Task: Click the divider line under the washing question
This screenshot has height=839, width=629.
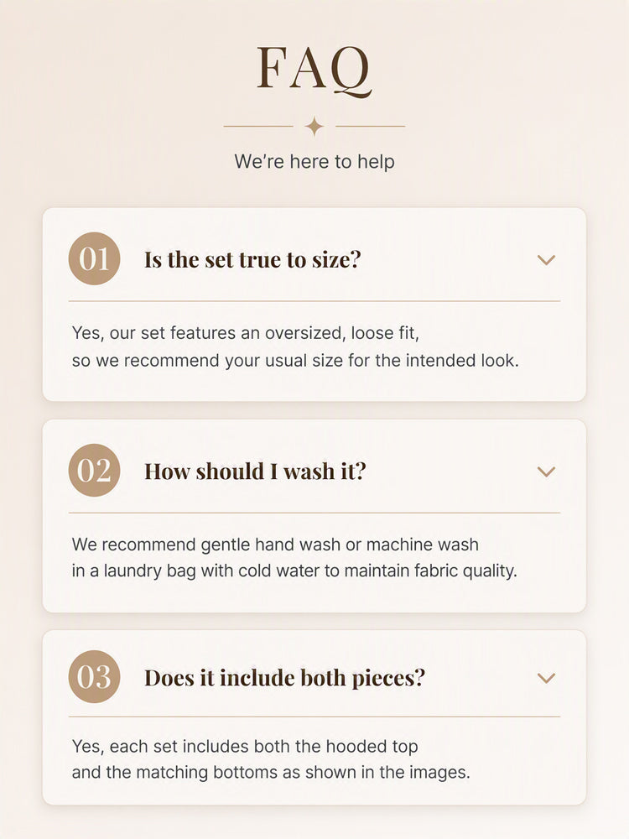Action: tap(314, 513)
